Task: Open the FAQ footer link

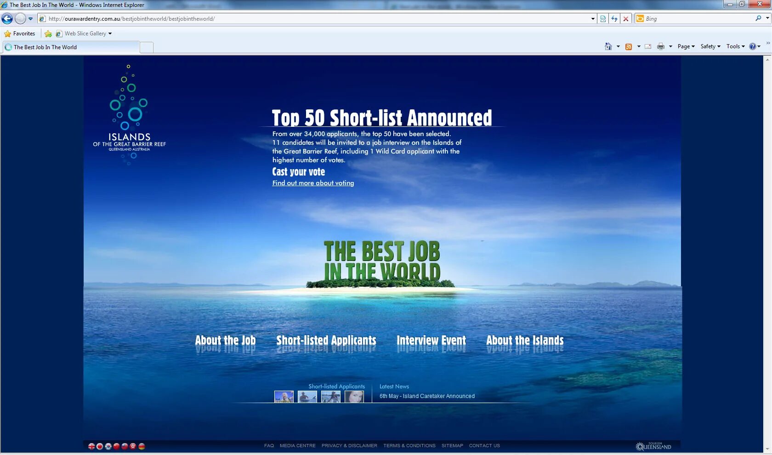Action: click(269, 446)
